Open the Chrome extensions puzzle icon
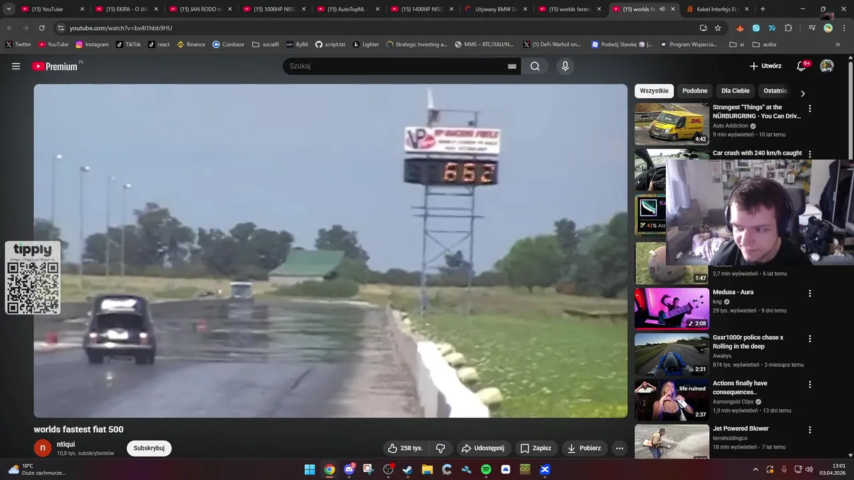The height and width of the screenshot is (480, 854). [x=788, y=28]
